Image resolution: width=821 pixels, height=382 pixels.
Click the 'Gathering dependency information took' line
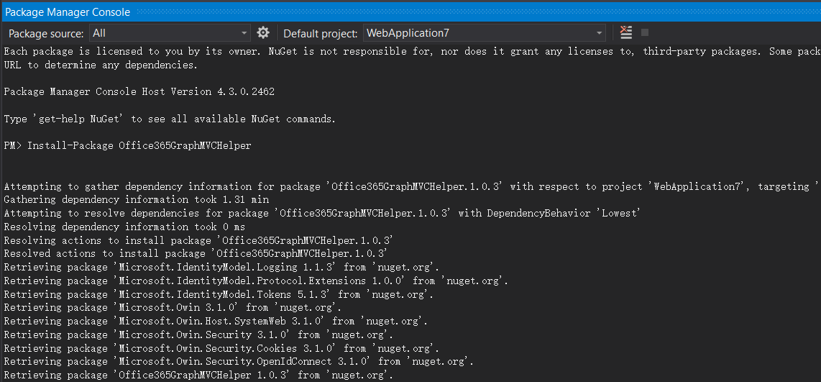click(x=136, y=199)
